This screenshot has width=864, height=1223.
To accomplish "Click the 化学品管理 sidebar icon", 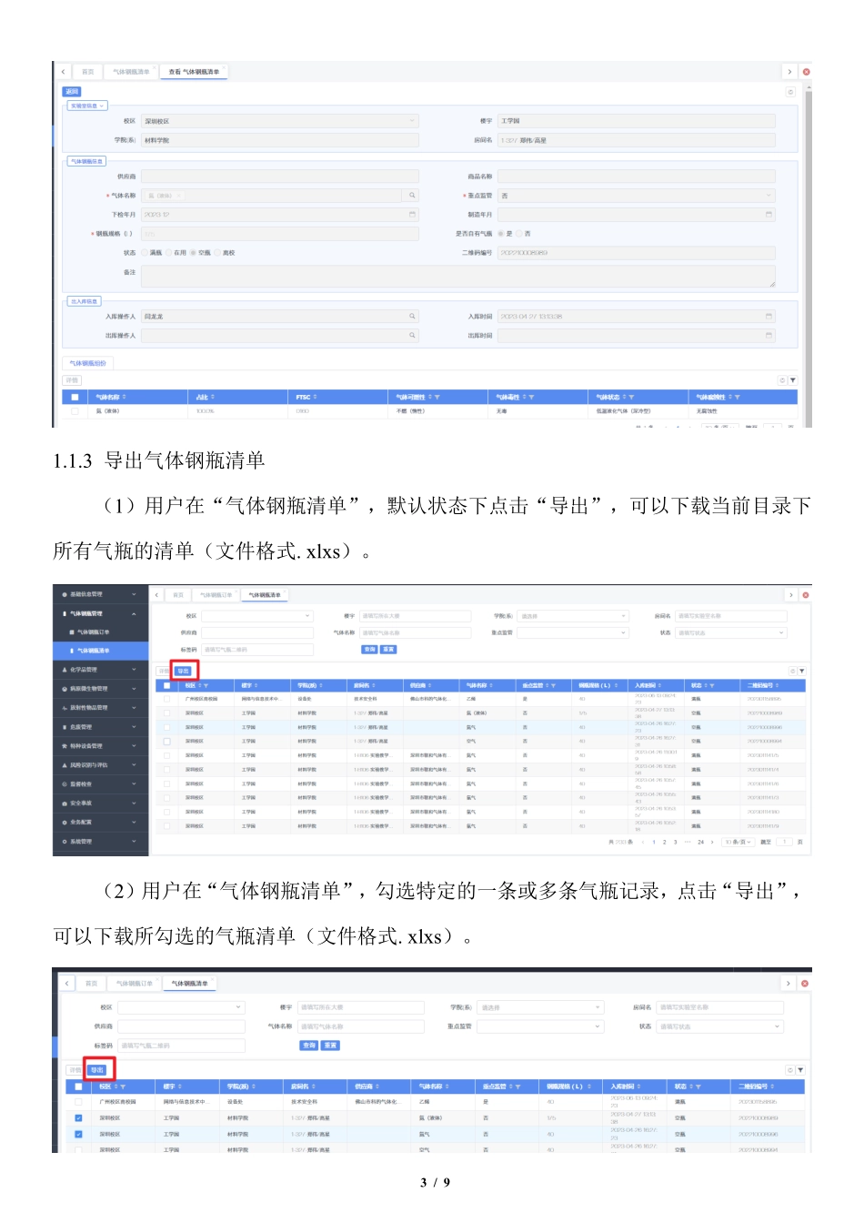I will [65, 670].
